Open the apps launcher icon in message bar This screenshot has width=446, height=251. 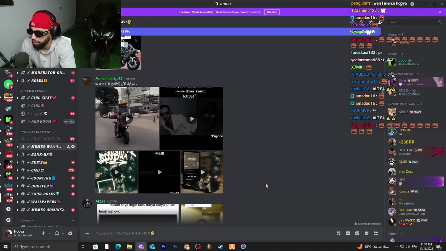376,233
